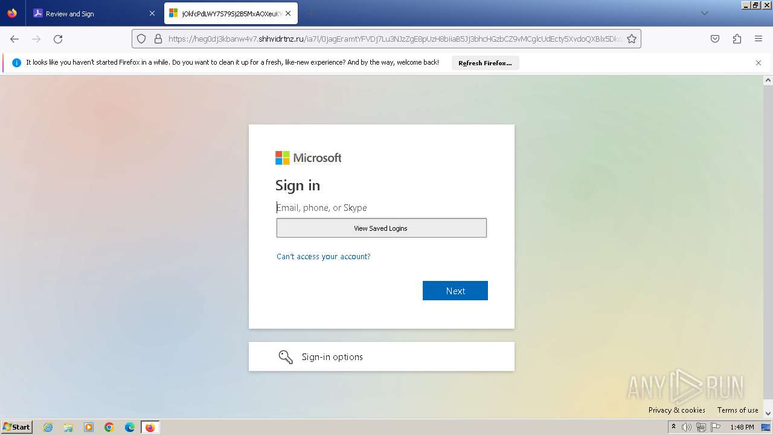Click the page scrollbar up arrow
Image resolution: width=773 pixels, height=435 pixels.
coord(768,80)
